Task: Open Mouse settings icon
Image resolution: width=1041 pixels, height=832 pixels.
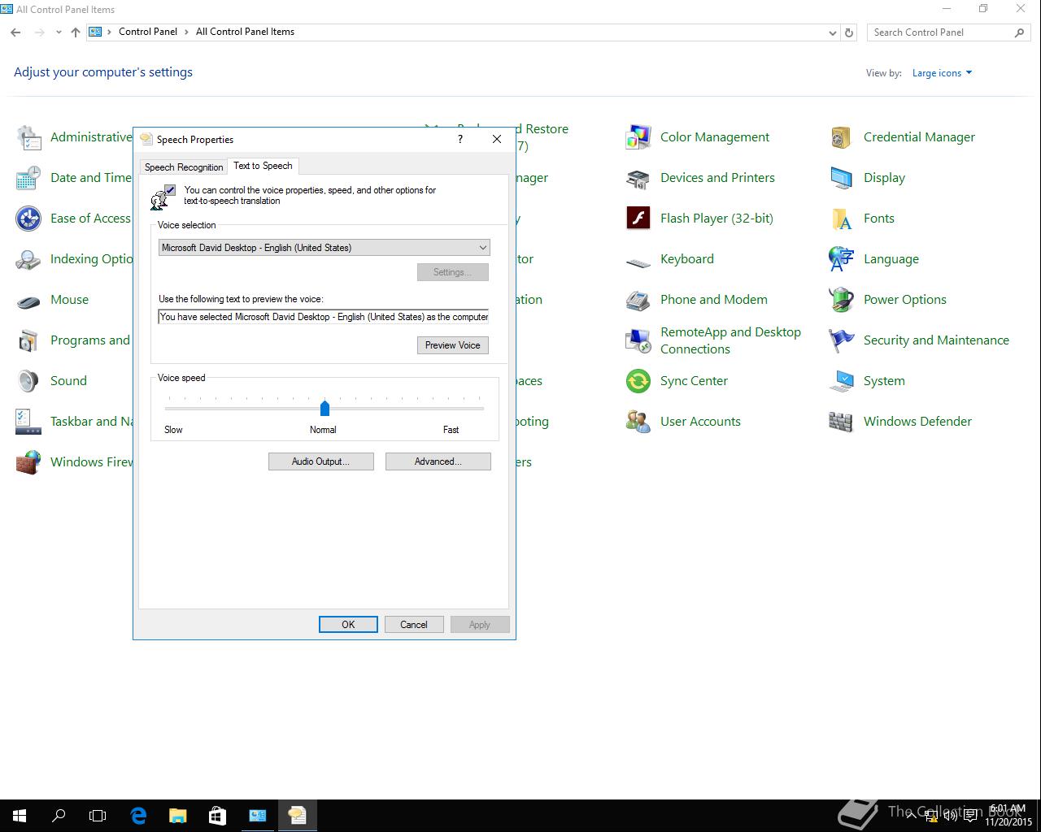Action: (x=28, y=300)
